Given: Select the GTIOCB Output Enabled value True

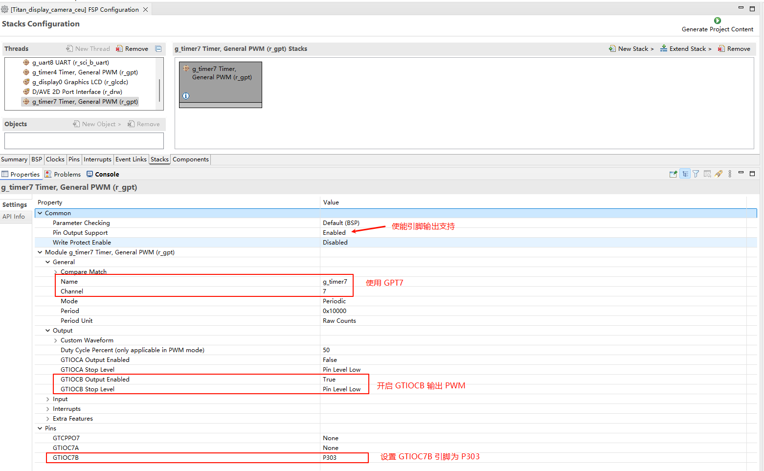Looking at the screenshot, I should (329, 380).
